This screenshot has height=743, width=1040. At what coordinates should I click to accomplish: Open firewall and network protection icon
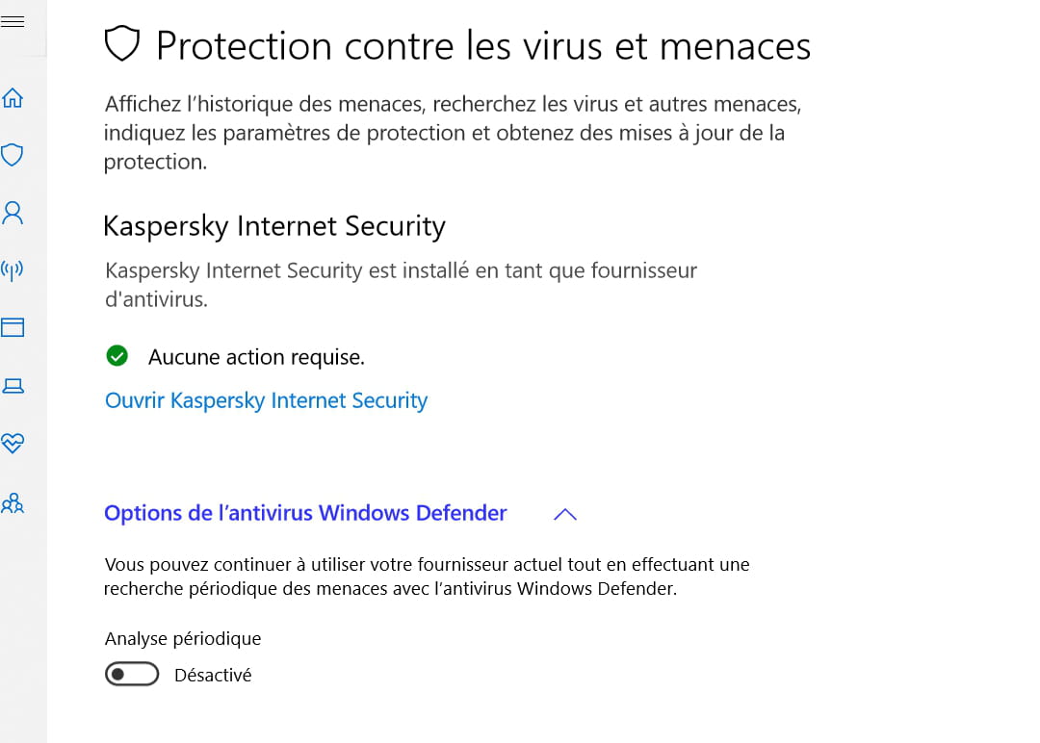pyautogui.click(x=13, y=270)
